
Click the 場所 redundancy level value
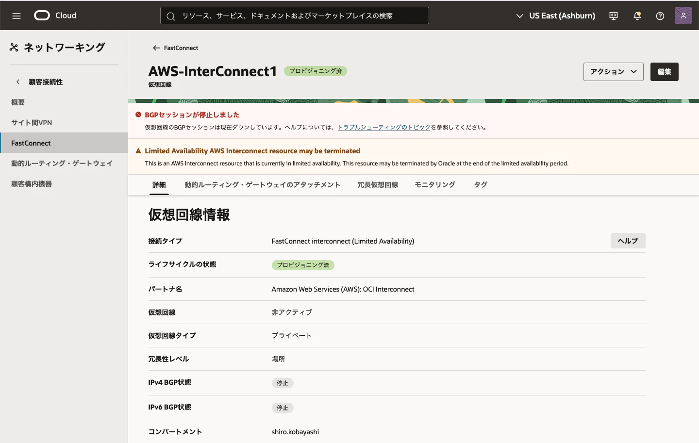pos(278,359)
